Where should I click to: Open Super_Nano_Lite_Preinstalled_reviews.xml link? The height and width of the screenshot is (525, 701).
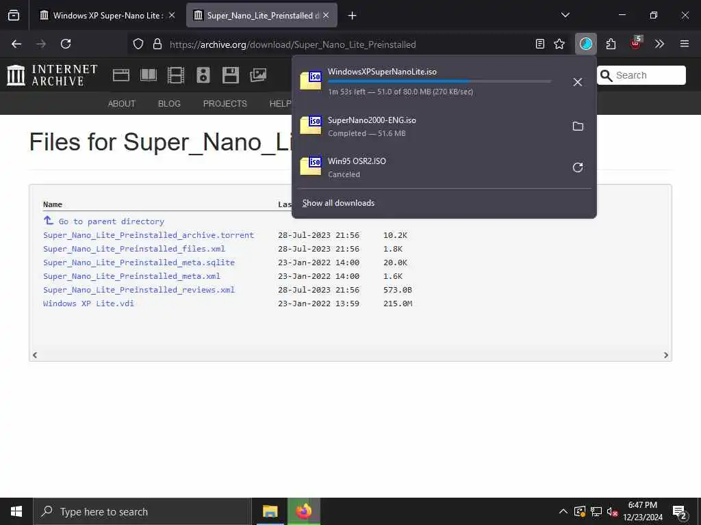coord(138,290)
